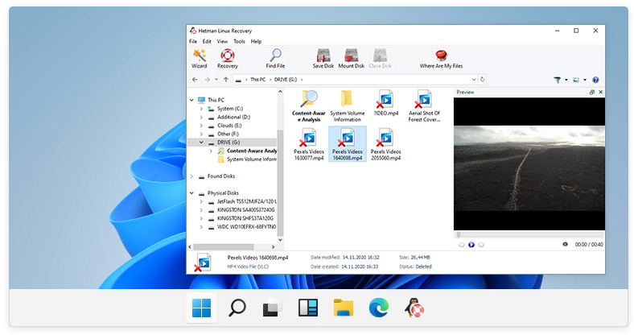Play the preview video
The width and height of the screenshot is (634, 335).
[471, 245]
